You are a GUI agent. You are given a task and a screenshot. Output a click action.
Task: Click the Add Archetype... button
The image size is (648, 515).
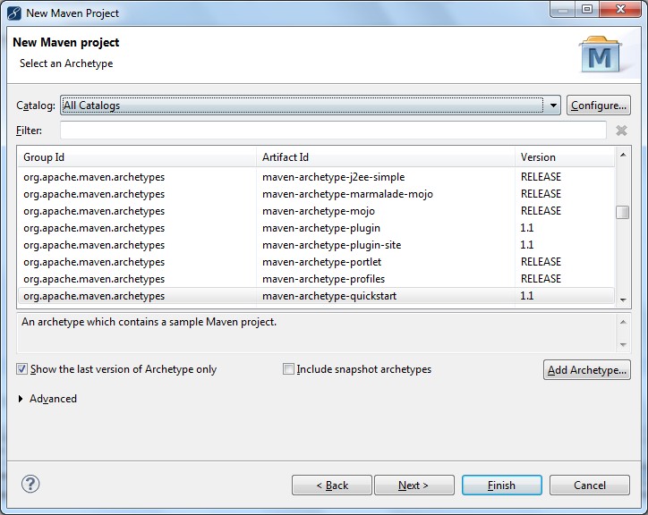click(x=587, y=369)
